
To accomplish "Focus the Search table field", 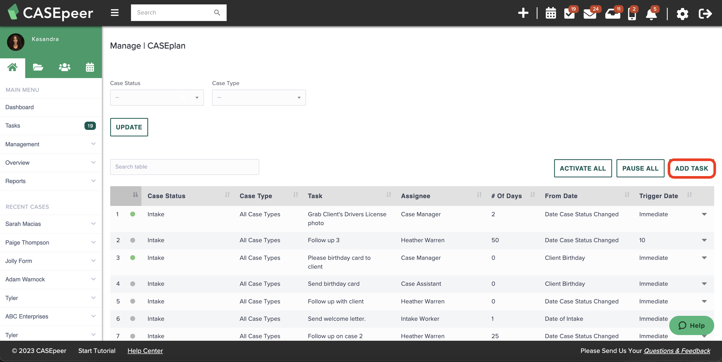I will coord(185,167).
